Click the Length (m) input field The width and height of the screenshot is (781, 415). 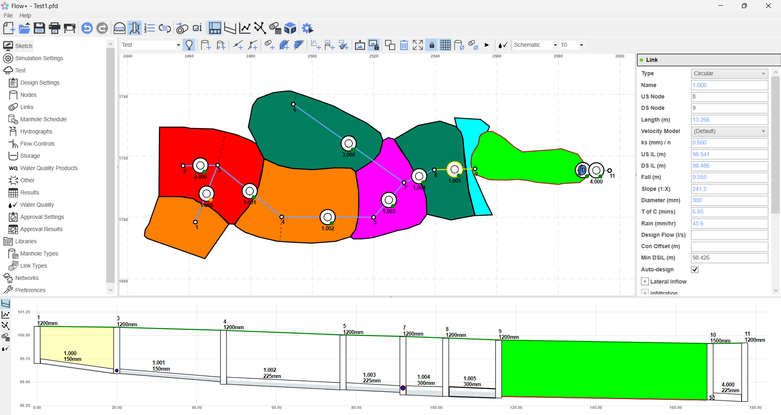729,120
